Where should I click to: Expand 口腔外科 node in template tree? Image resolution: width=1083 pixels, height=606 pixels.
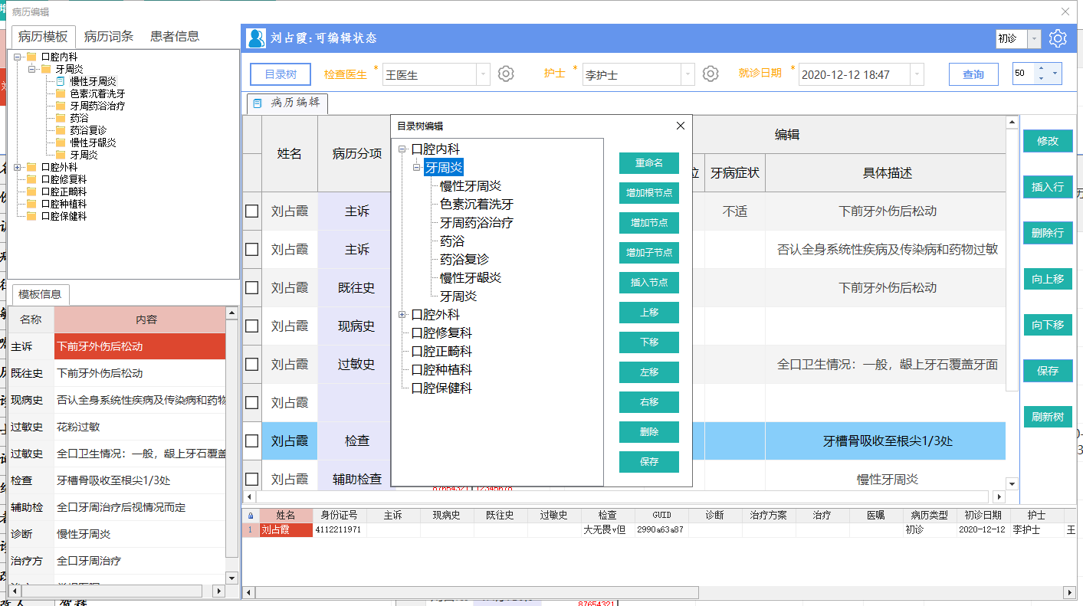(x=18, y=167)
